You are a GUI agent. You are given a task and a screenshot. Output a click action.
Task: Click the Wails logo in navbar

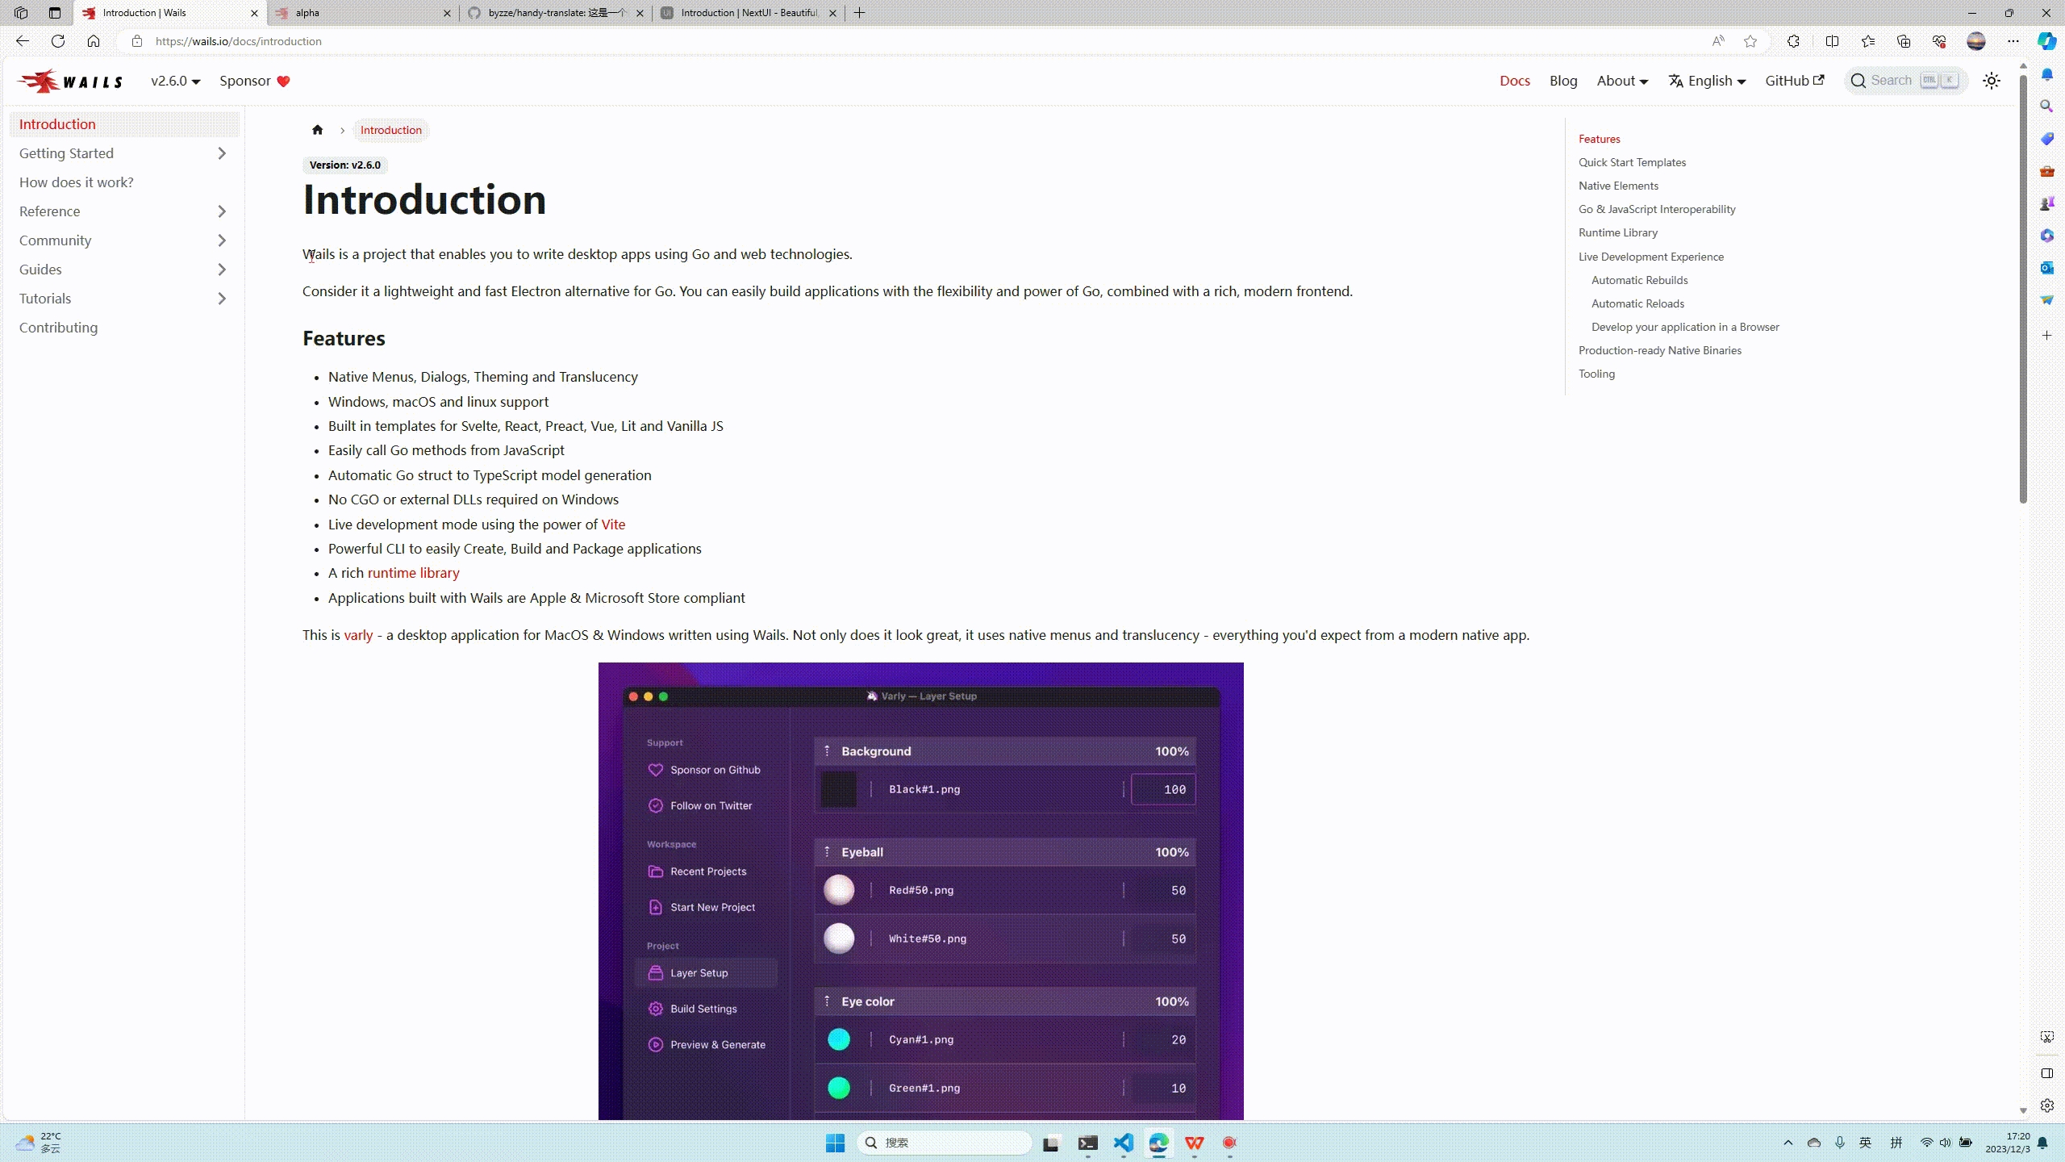[70, 81]
